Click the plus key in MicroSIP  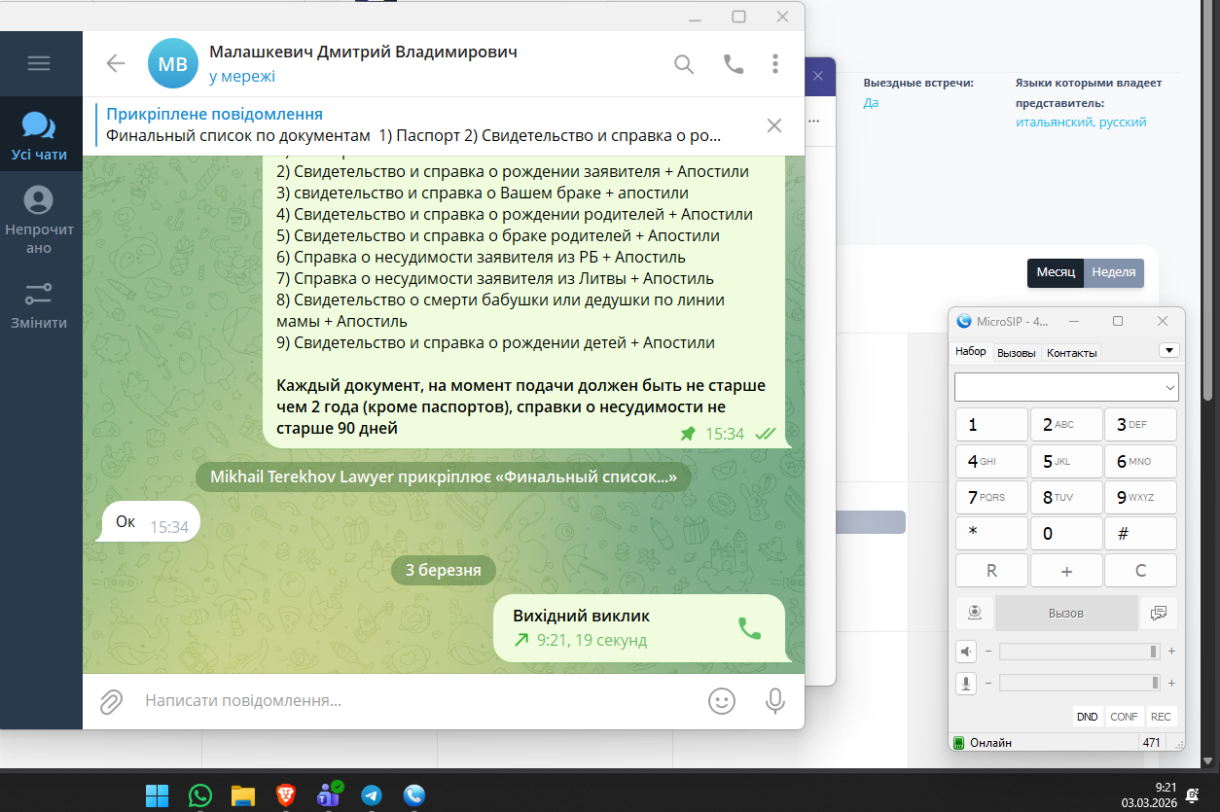click(1066, 570)
